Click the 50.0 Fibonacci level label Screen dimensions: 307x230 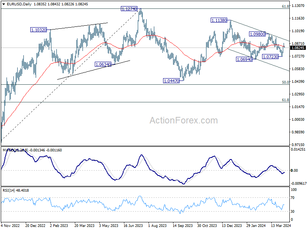286,82
